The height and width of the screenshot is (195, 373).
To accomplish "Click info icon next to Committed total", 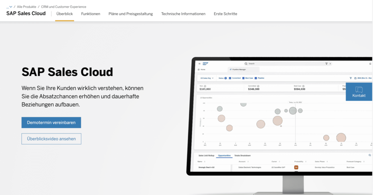I will pyautogui.click(x=258, y=86).
